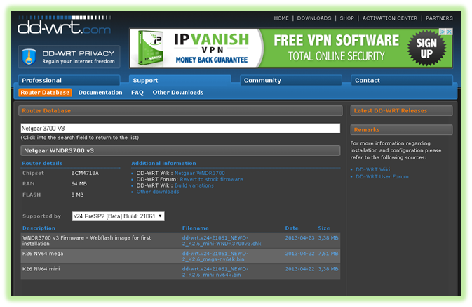Click the dd-wrt.com logo
The image size is (472, 307).
click(64, 25)
